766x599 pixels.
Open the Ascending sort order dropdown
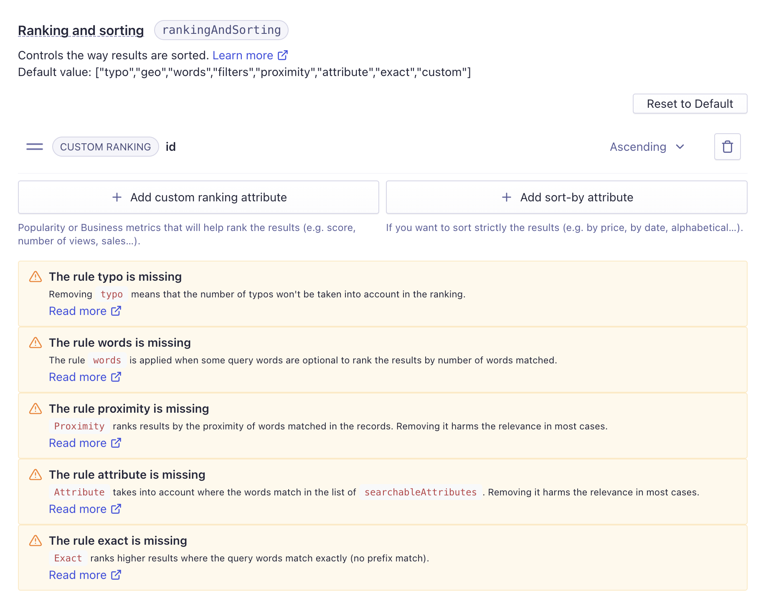[647, 147]
